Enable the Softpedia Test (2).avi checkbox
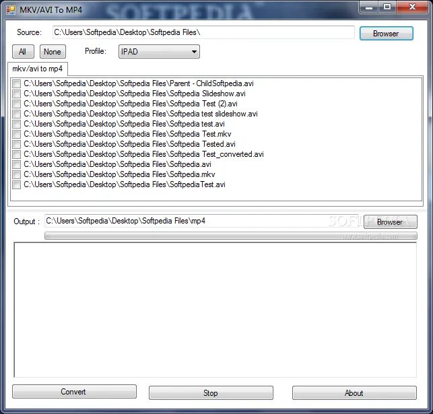Screen dimensions: 433x414 17,104
